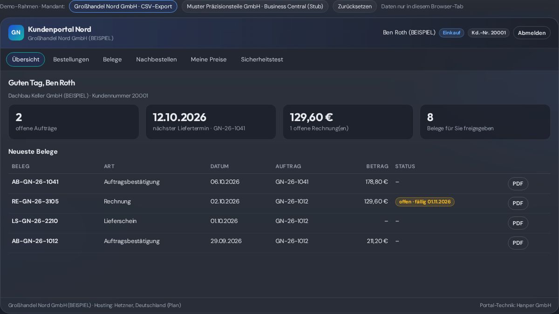Click the Lieferschein type cell
This screenshot has height=314, width=559.
click(120, 221)
